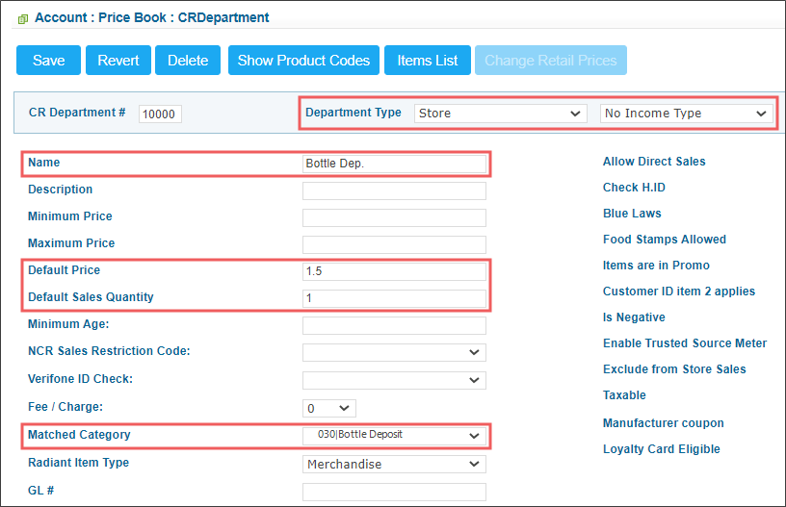786x507 pixels.
Task: Toggle the Food Stamps Allowed option
Action: click(x=665, y=240)
